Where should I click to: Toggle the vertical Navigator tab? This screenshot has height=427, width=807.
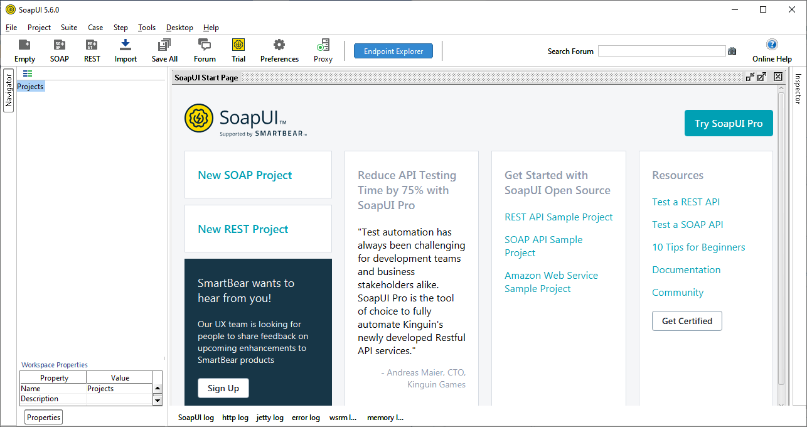tap(9, 90)
